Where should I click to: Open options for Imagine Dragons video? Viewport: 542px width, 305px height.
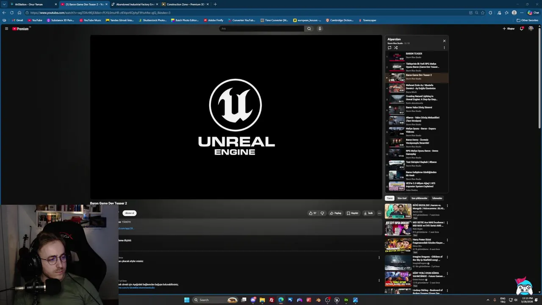click(x=447, y=257)
